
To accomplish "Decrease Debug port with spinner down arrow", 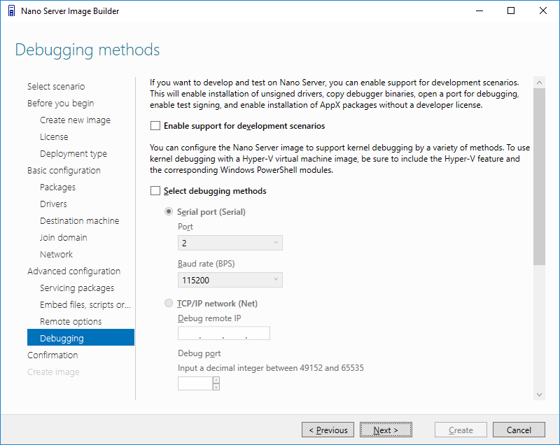I will (216, 387).
